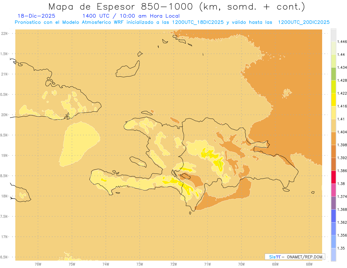This screenshot has width=347, height=268.
Task: Click the legend value '1.44'
Action: click(x=341, y=54)
